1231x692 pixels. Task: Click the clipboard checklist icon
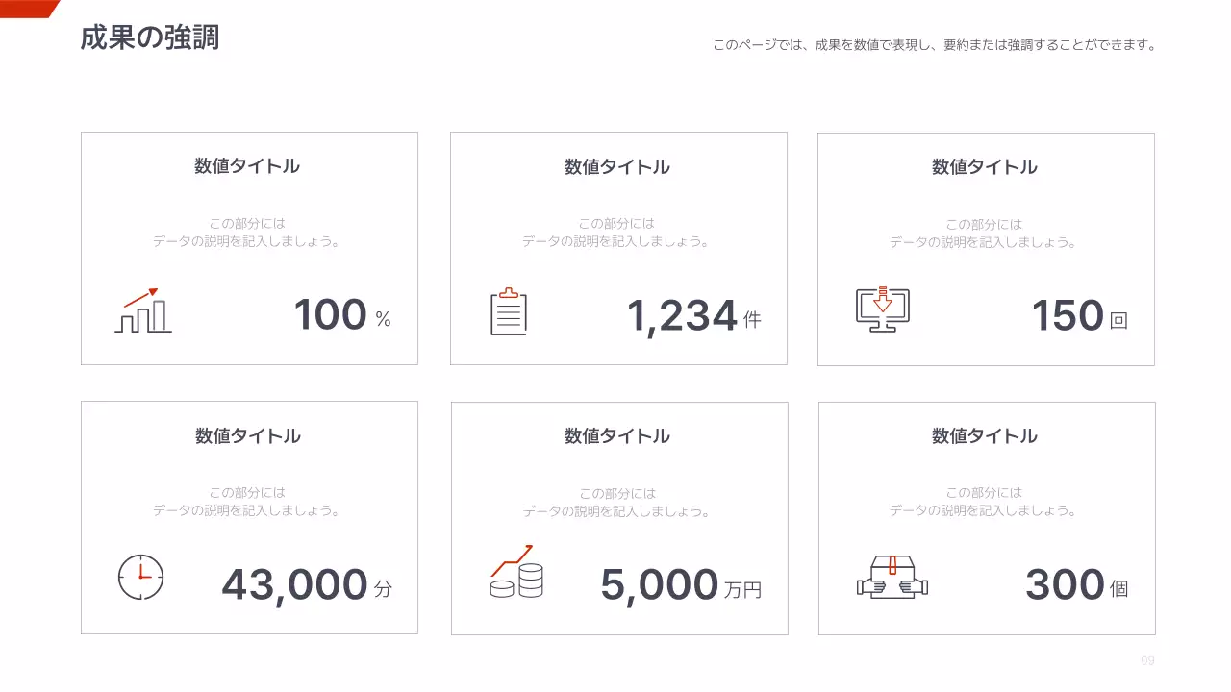(x=510, y=312)
